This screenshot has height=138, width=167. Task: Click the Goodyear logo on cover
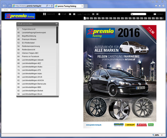coord(119,125)
